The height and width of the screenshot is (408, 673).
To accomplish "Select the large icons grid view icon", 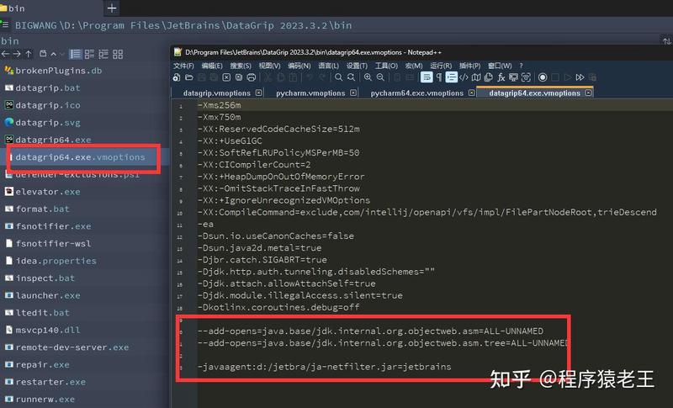I will pyautogui.click(x=118, y=54).
